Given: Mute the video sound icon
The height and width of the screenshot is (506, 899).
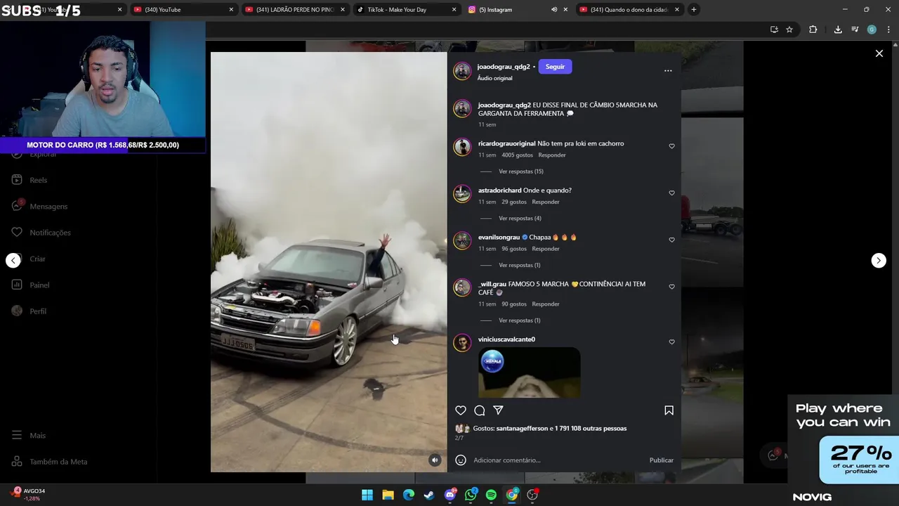Looking at the screenshot, I should point(435,460).
